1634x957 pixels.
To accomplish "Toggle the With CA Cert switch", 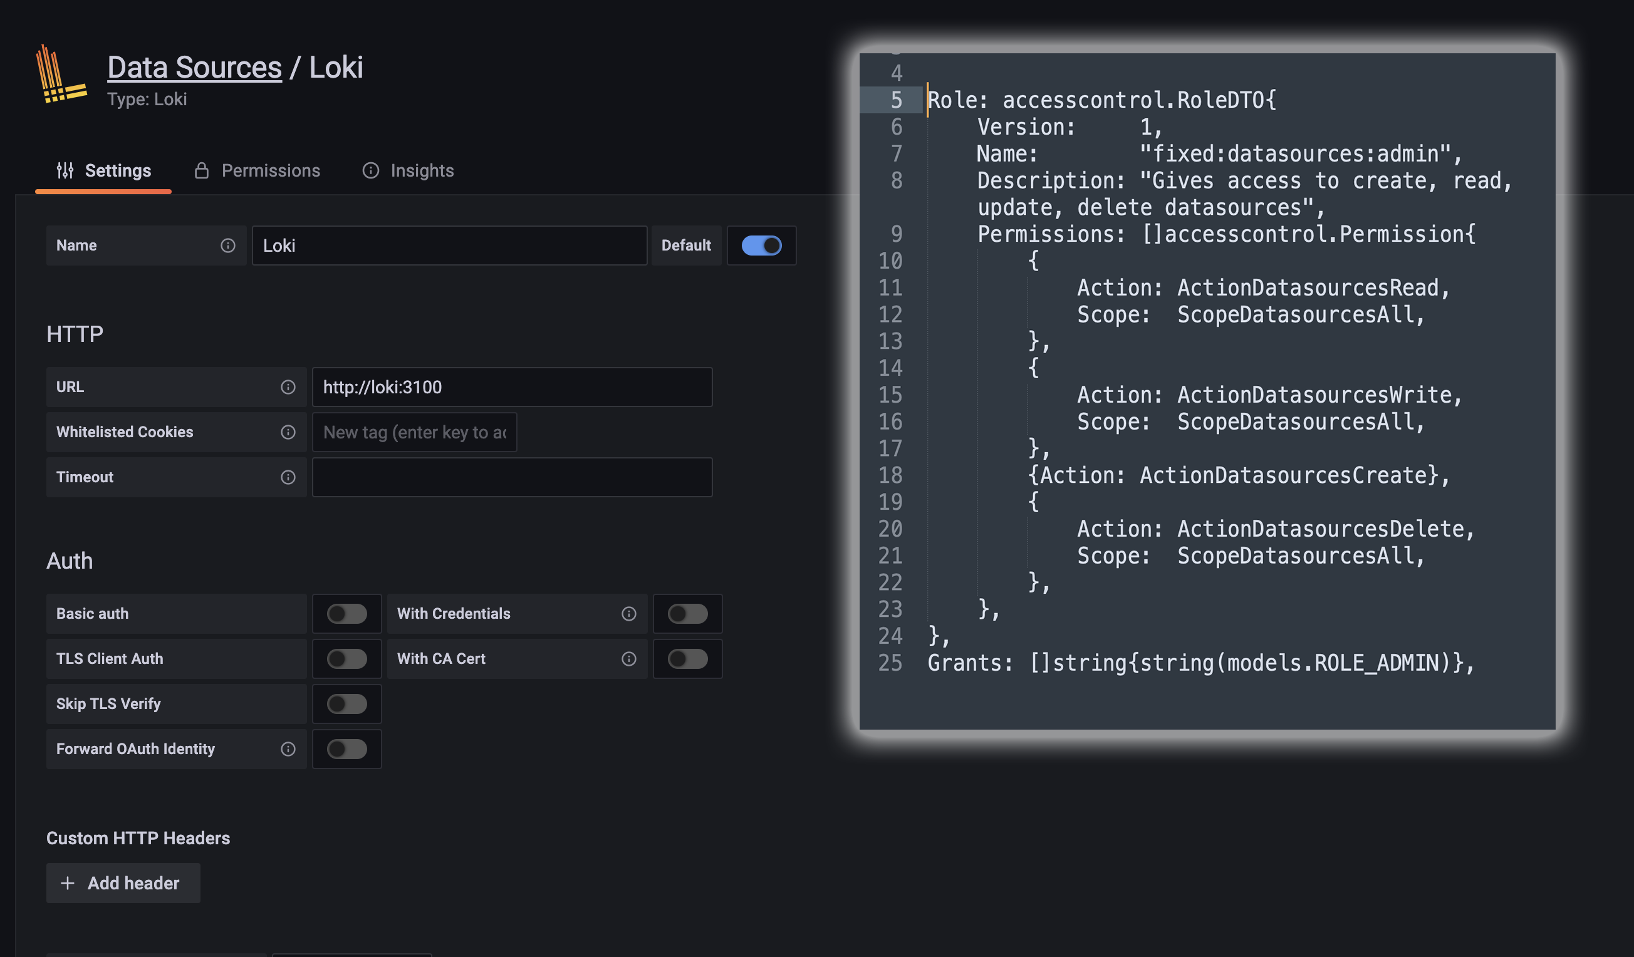I will click(687, 659).
